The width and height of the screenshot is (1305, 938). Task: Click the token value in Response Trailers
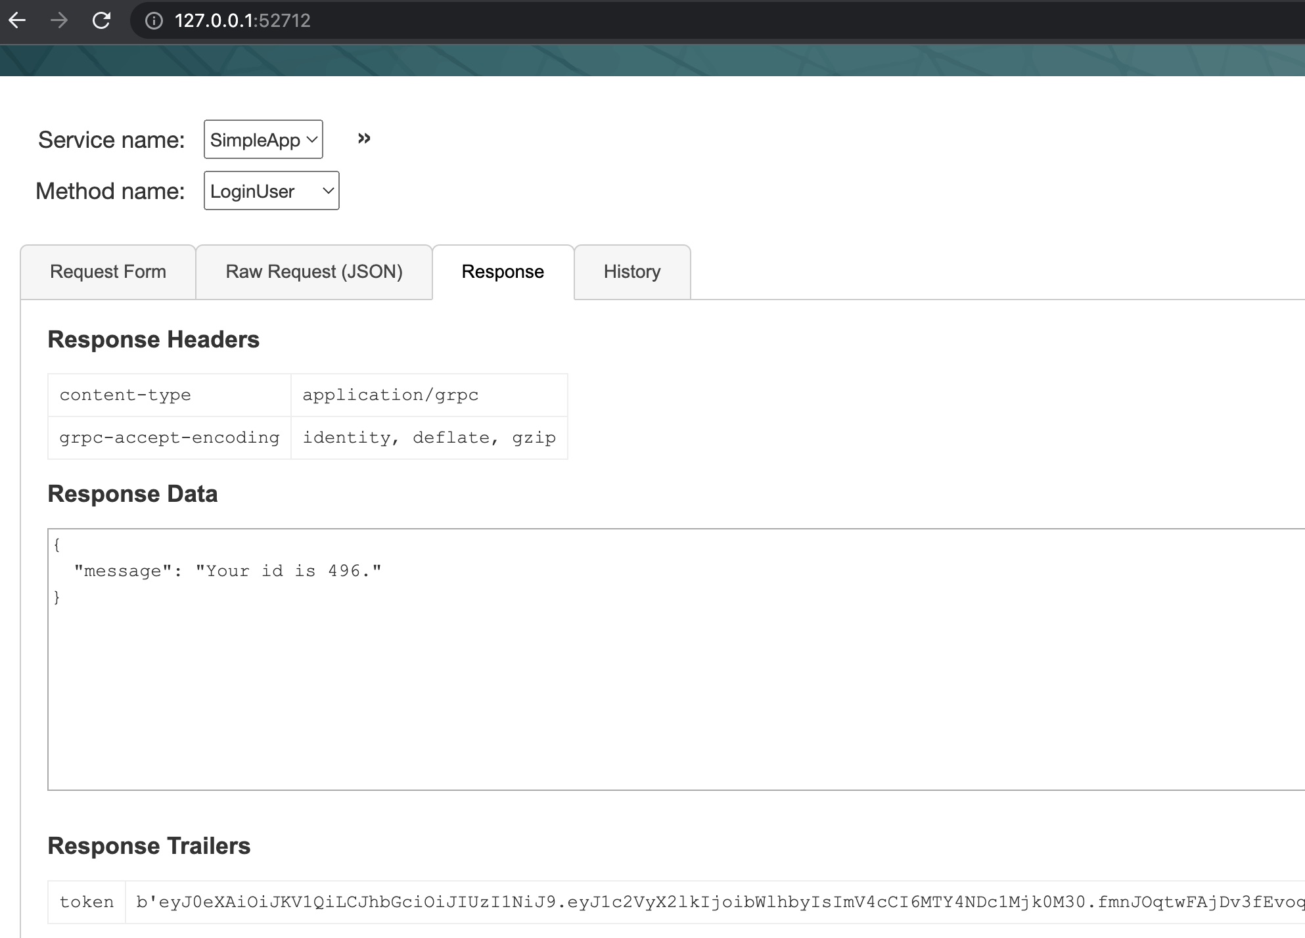tap(716, 902)
